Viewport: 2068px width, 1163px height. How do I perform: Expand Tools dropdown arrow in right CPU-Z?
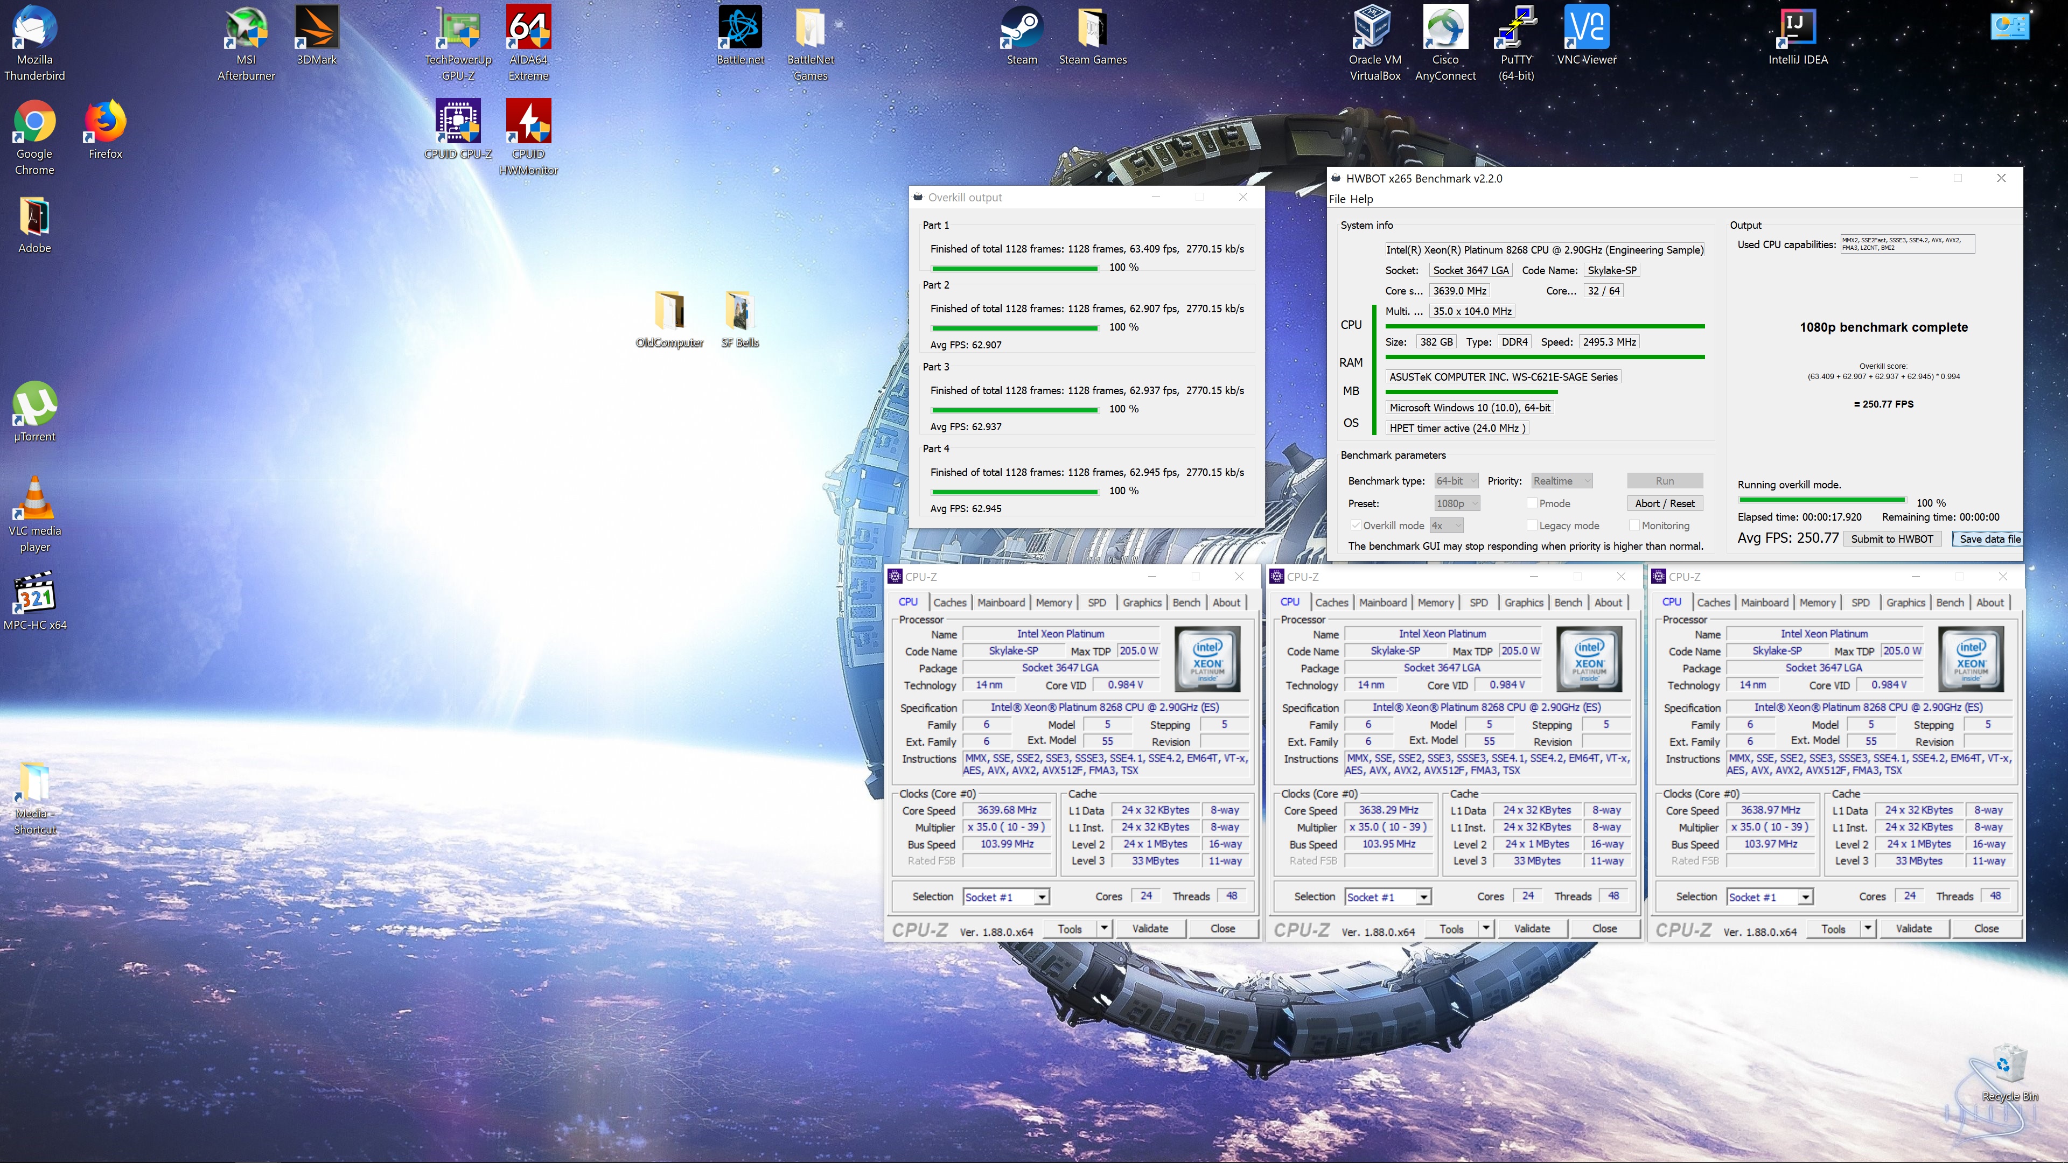[1868, 928]
